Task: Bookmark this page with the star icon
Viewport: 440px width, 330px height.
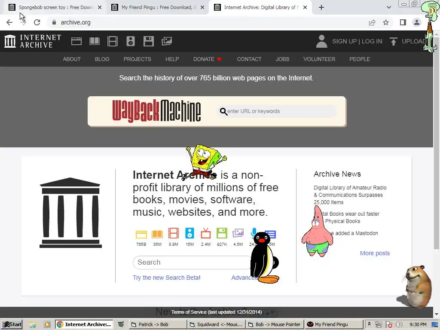Action: (x=386, y=22)
